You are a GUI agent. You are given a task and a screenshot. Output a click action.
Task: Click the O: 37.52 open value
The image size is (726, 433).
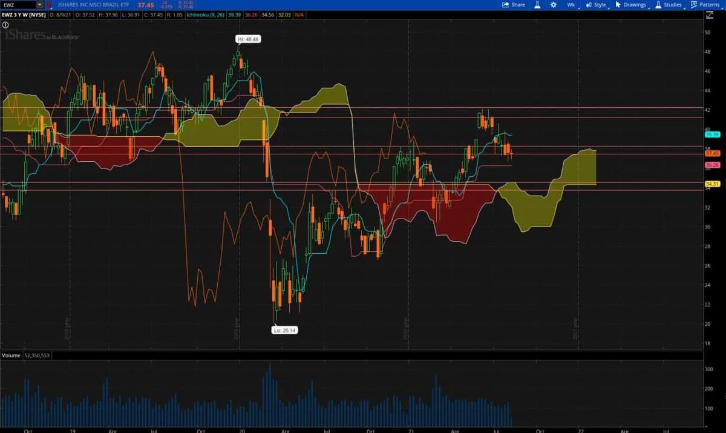pyautogui.click(x=85, y=15)
